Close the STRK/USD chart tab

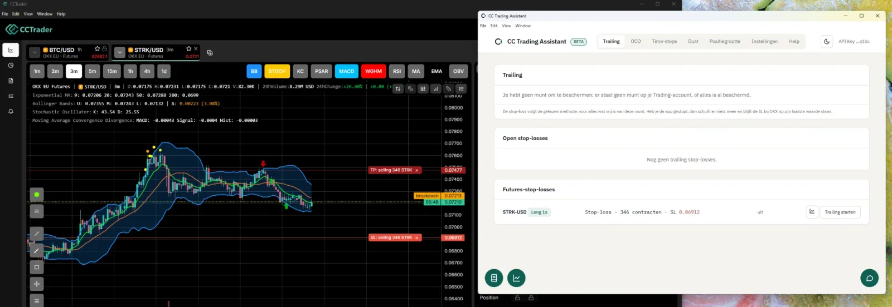196,49
